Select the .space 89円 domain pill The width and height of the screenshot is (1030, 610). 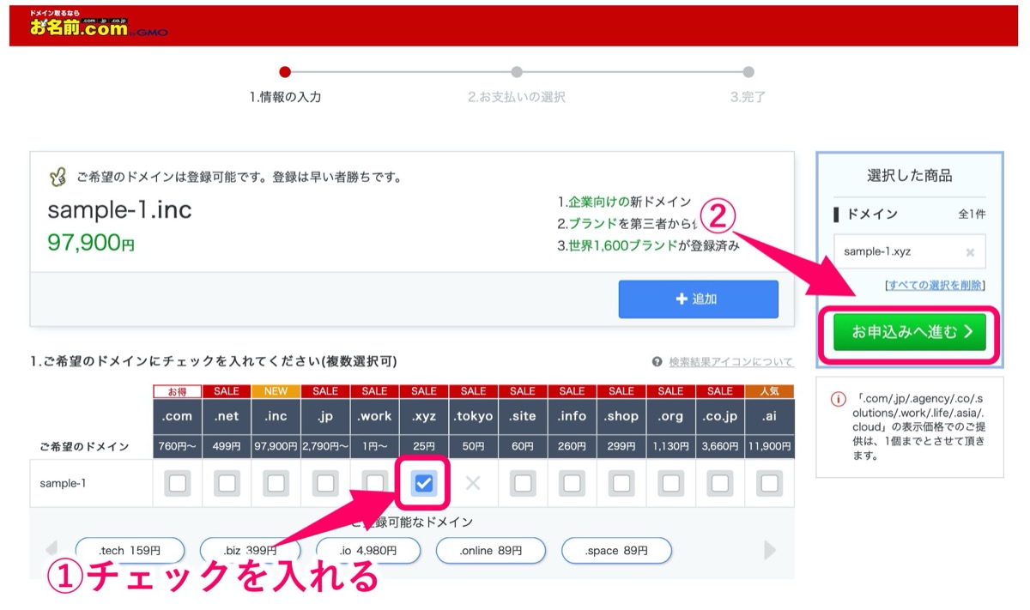point(616,551)
